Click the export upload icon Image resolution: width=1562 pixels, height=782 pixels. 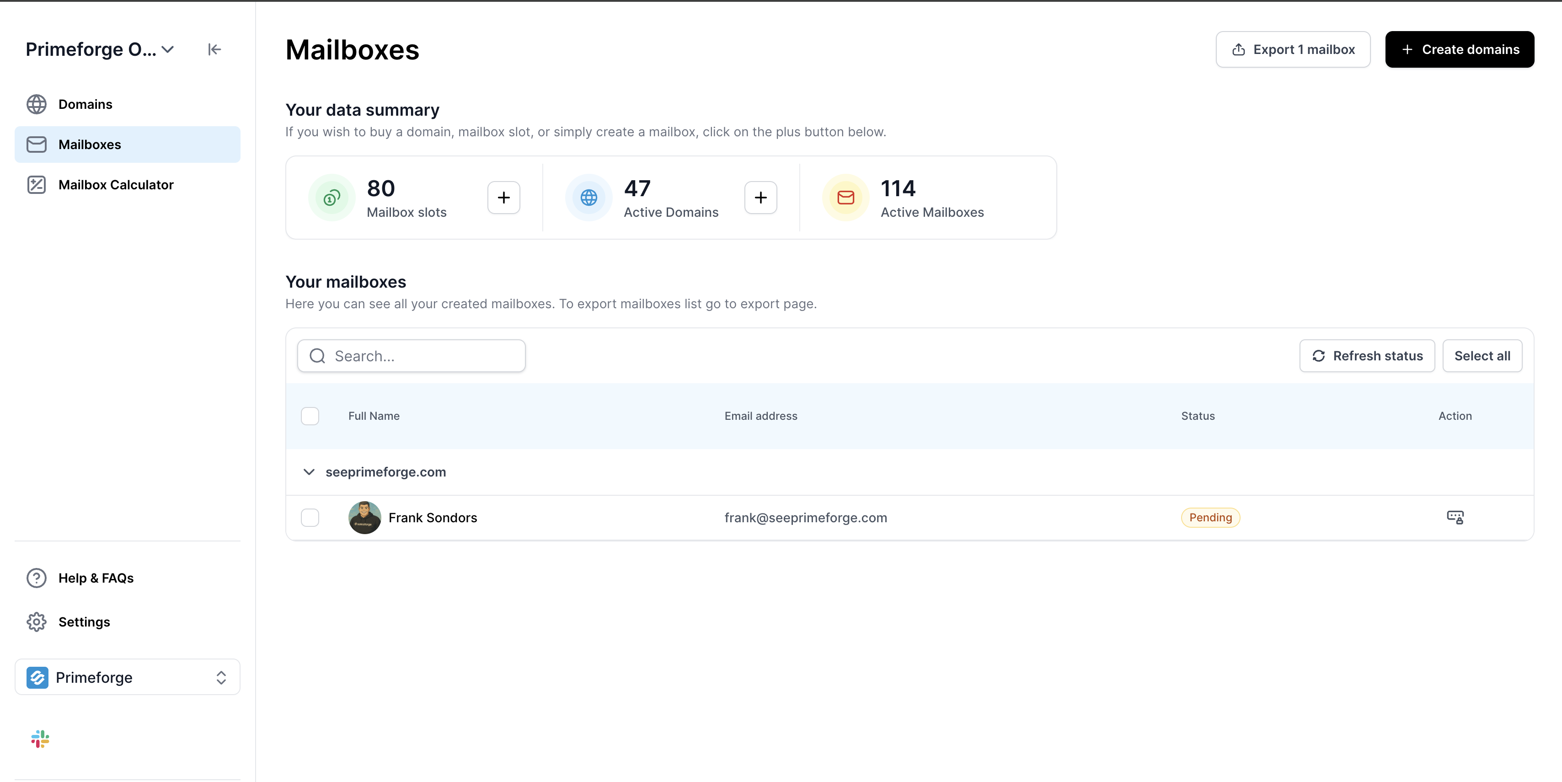coord(1239,49)
